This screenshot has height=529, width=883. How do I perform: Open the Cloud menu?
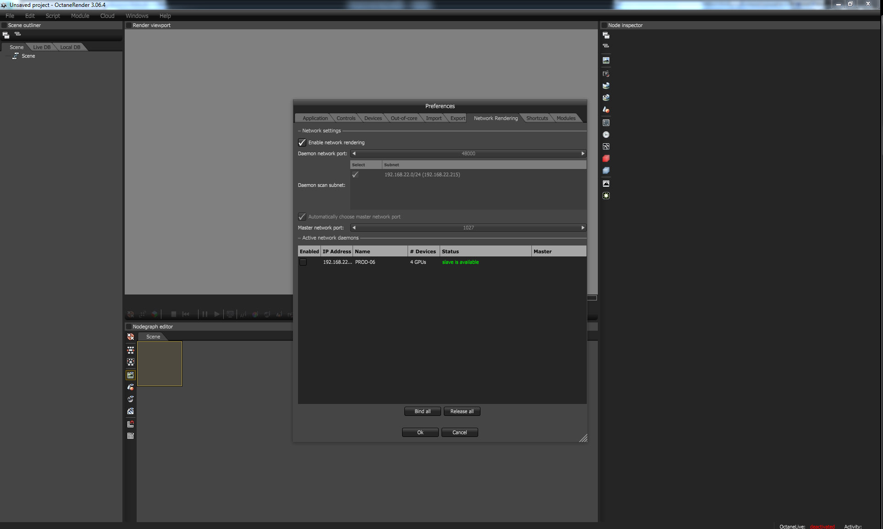[x=107, y=16]
